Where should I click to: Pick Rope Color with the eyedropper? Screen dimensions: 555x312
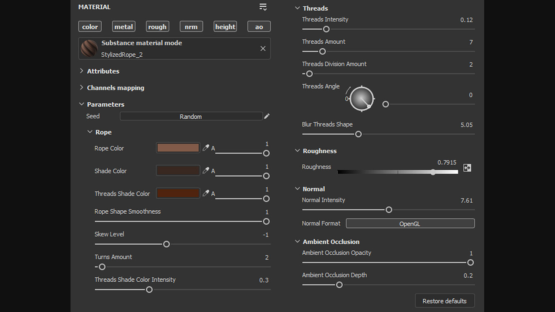pos(206,148)
